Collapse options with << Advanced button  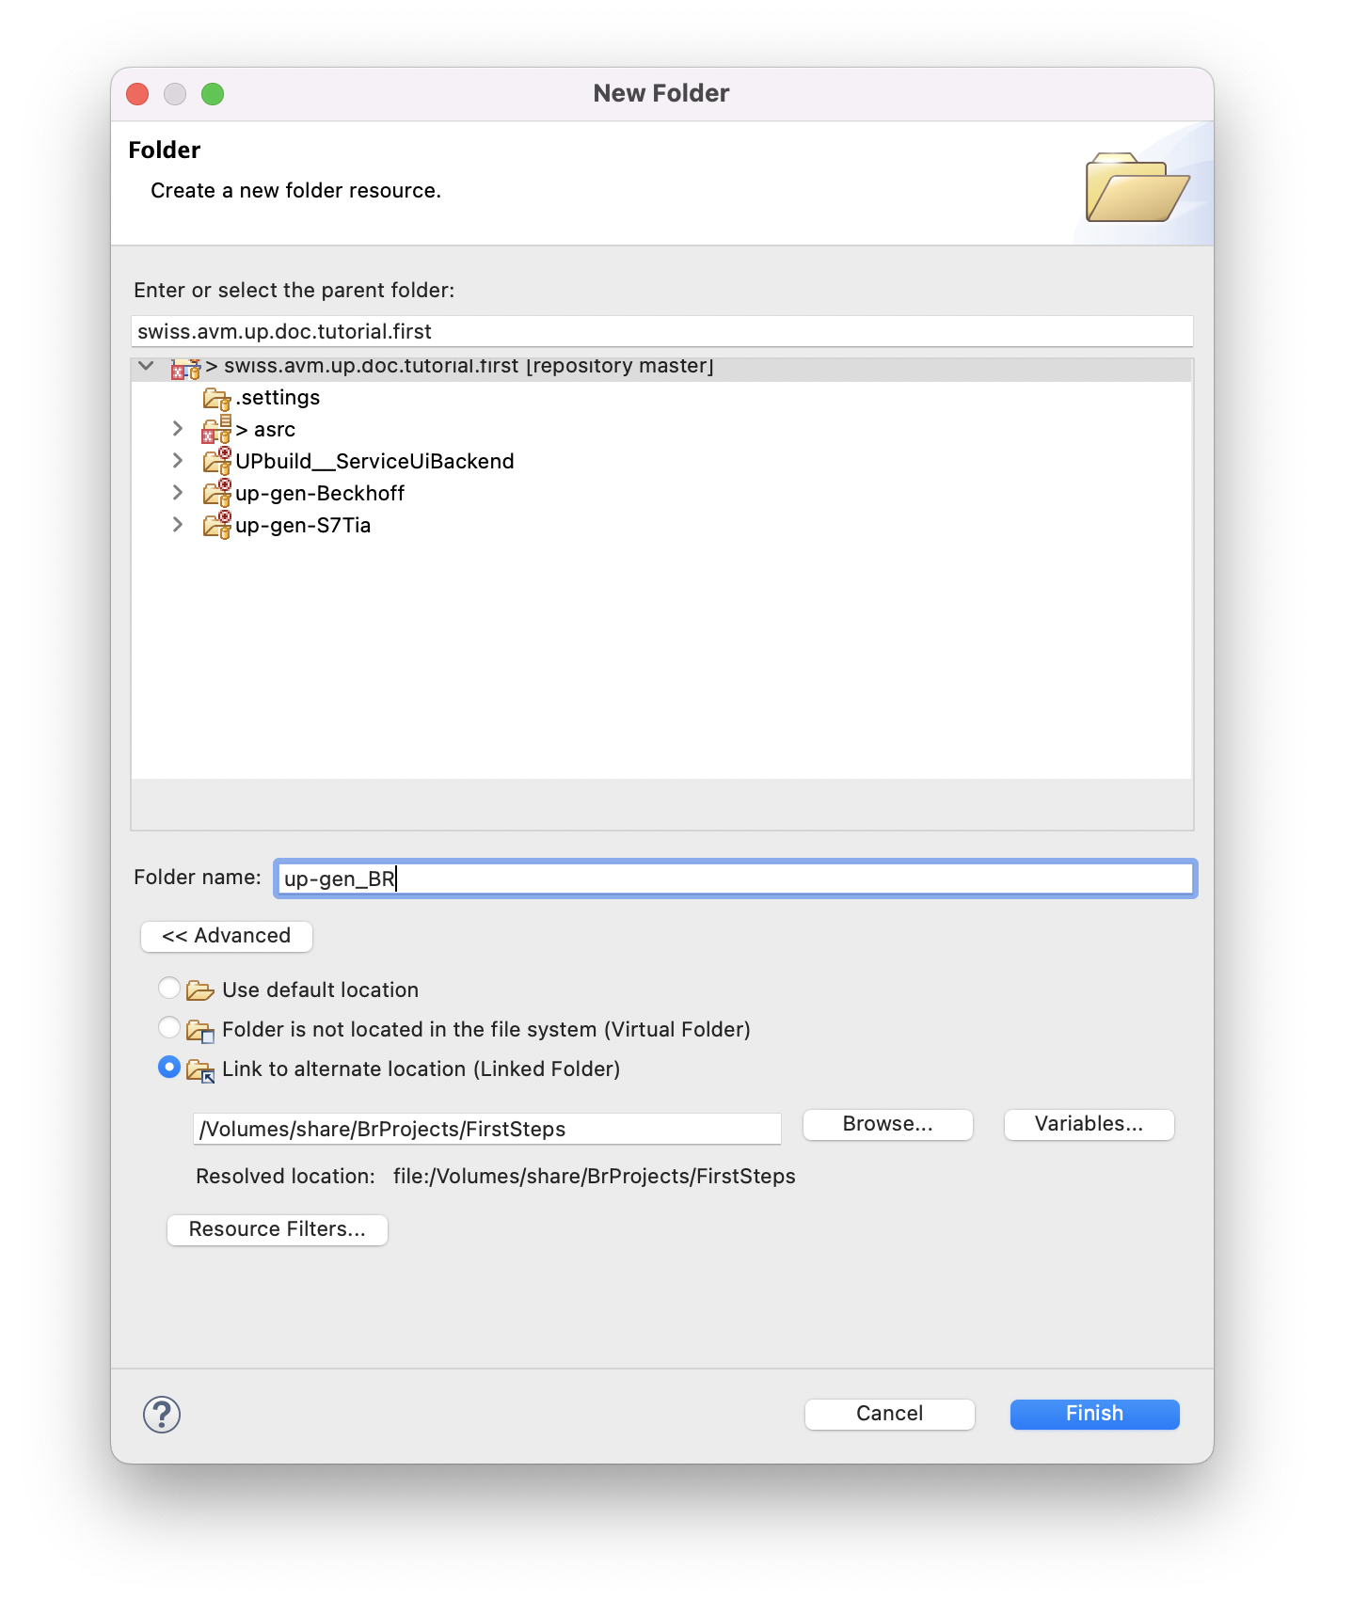(227, 936)
